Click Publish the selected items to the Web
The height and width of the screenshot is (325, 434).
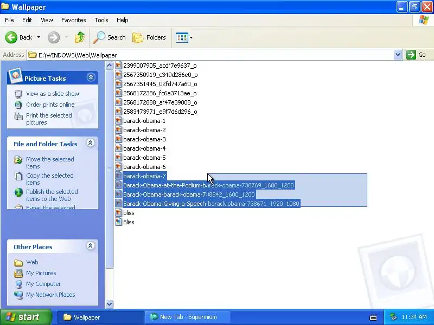tap(52, 196)
